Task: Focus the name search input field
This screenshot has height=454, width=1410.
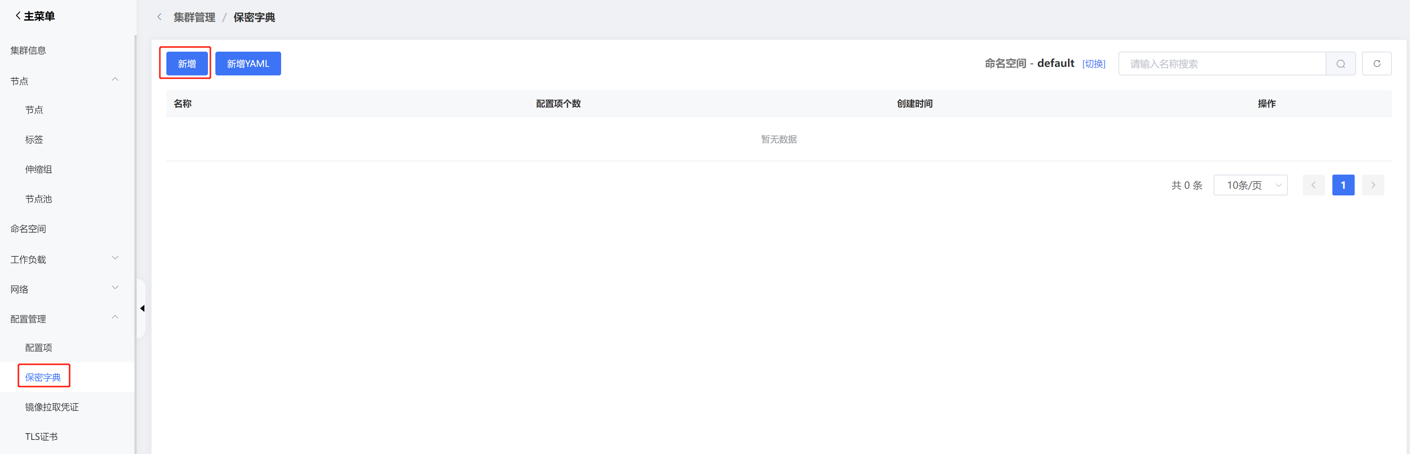Action: pyautogui.click(x=1222, y=64)
